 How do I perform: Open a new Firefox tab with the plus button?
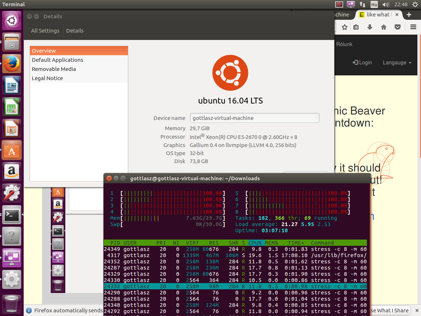[x=409, y=15]
